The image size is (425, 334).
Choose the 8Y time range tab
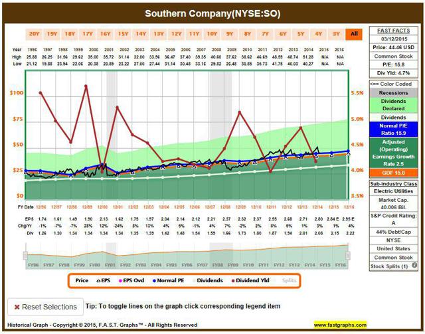click(248, 34)
